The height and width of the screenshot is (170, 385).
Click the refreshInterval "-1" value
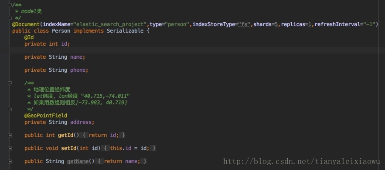coord(369,24)
